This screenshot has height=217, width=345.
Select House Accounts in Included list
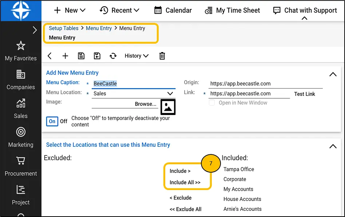click(x=242, y=199)
